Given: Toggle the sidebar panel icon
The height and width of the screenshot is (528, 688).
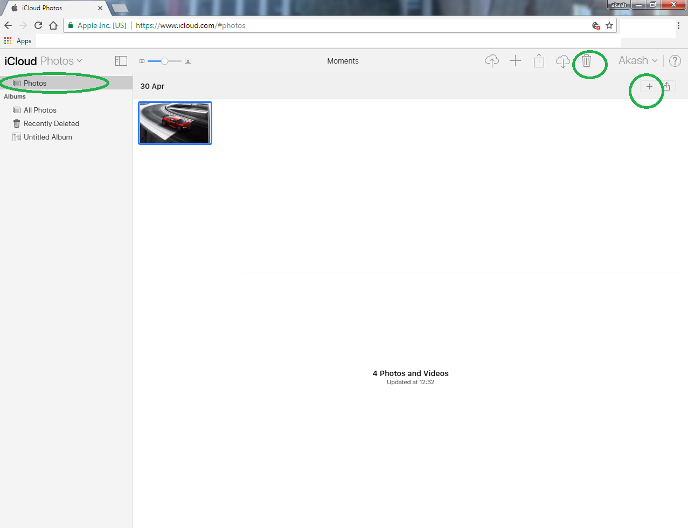Looking at the screenshot, I should point(121,61).
